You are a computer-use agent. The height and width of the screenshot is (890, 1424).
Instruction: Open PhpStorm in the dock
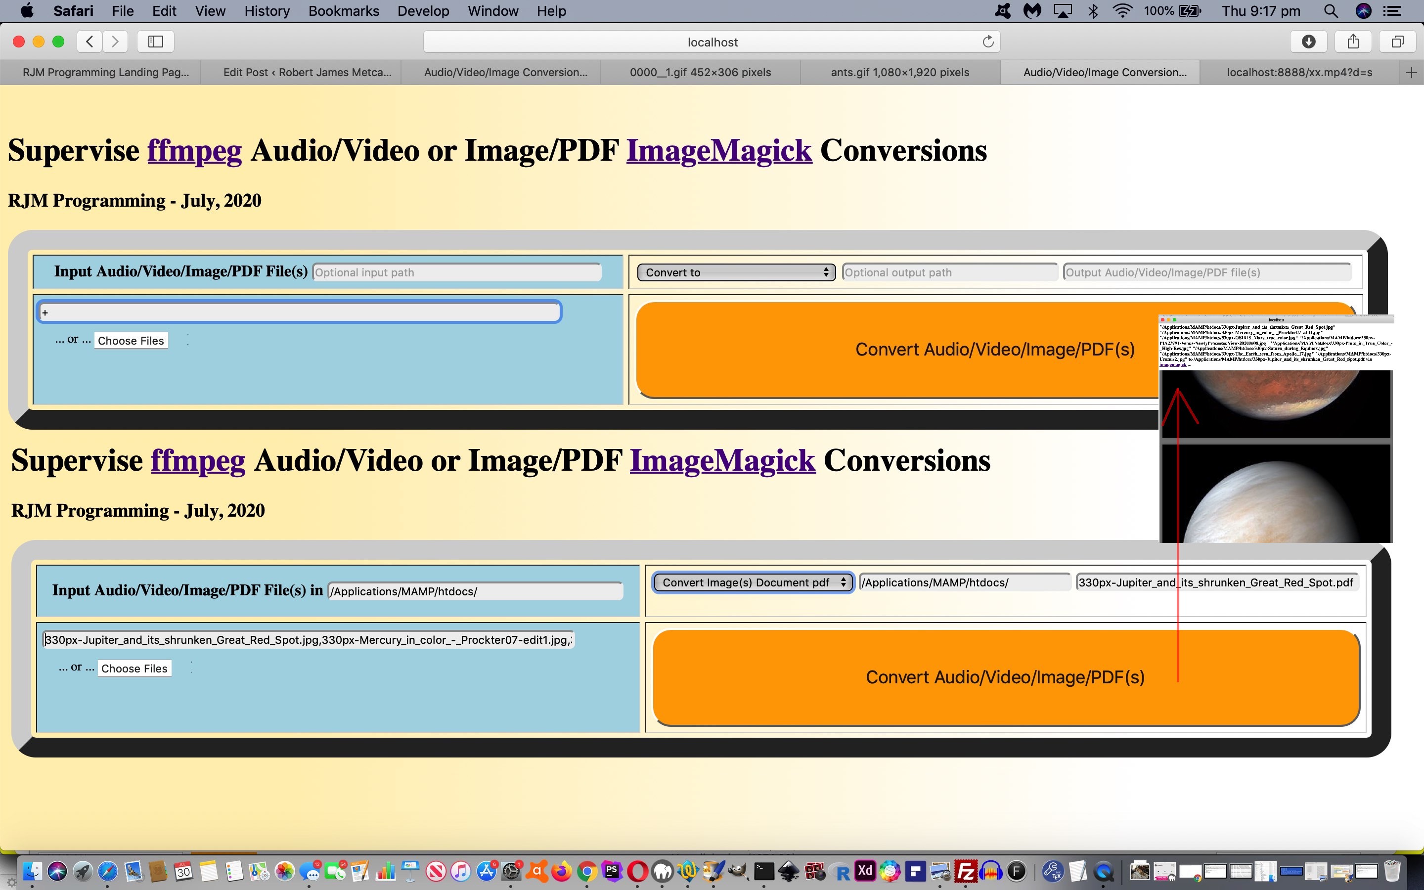(612, 871)
